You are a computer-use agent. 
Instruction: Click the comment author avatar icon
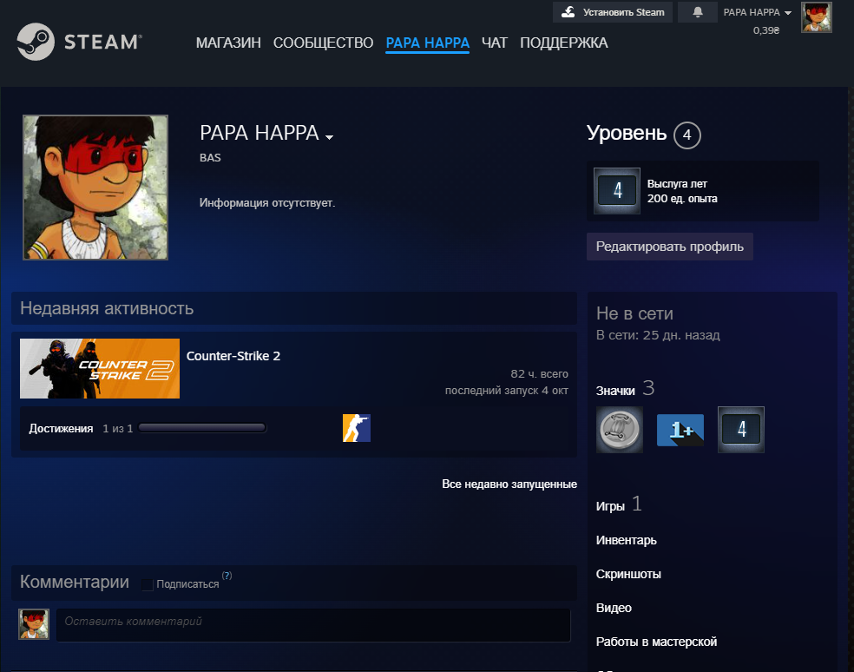click(x=34, y=624)
